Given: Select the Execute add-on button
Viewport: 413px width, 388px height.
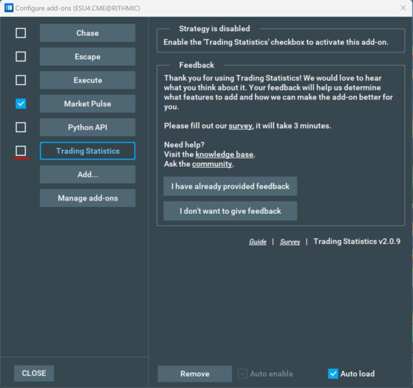Looking at the screenshot, I should tap(87, 80).
